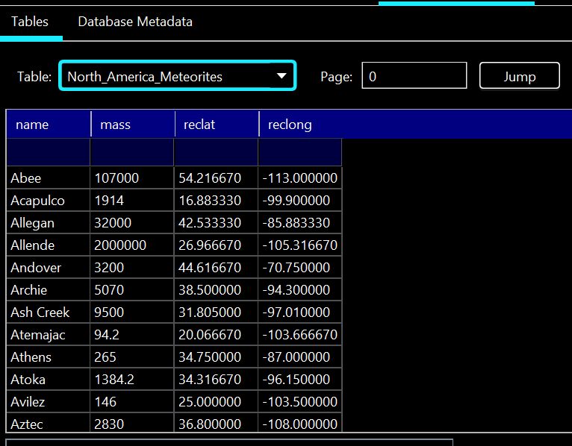Click mass value 107000

click(x=132, y=178)
